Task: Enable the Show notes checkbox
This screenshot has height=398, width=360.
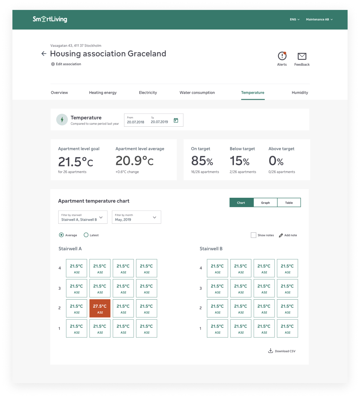Action: pos(254,235)
